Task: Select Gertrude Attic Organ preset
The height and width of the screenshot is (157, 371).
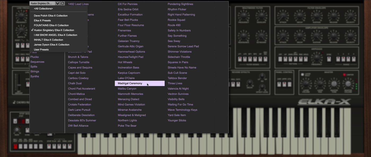Action: (x=130, y=46)
